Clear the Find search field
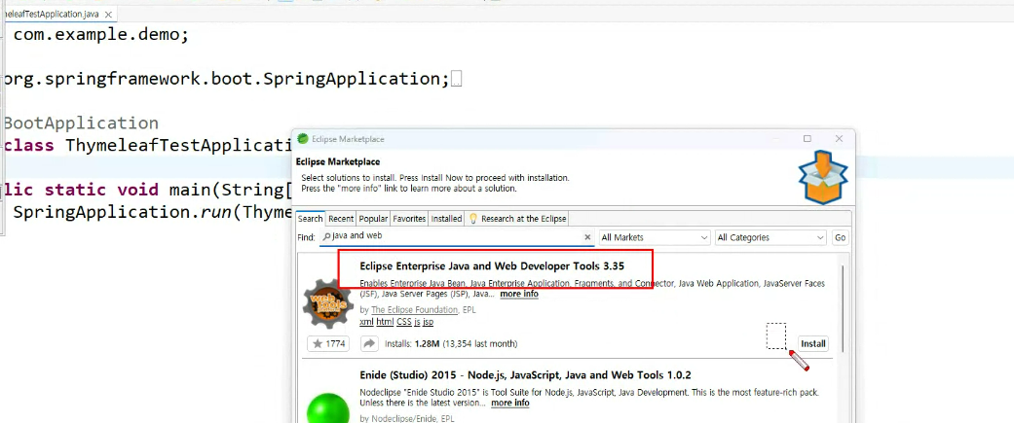This screenshot has height=423, width=1014. [x=587, y=237]
